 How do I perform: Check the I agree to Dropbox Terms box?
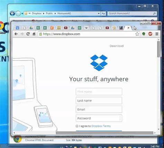77,126
